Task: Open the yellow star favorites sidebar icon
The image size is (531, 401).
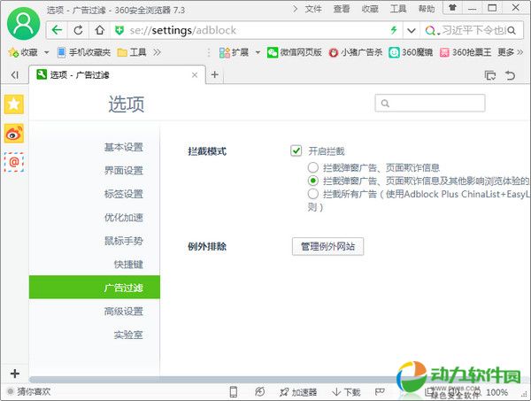Action: tap(14, 105)
